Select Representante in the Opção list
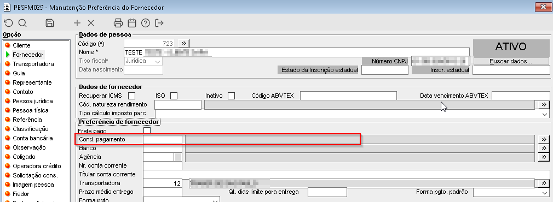 coord(32,82)
